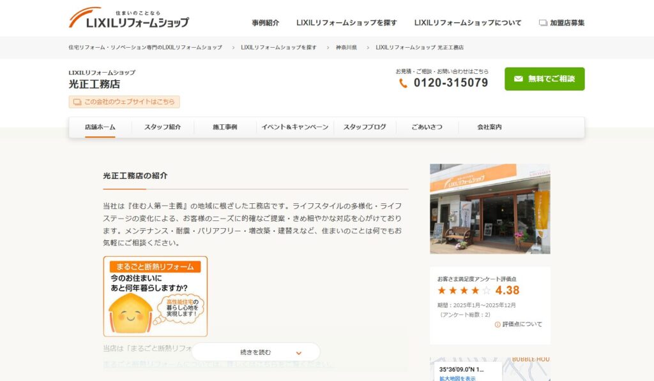
Task: Click the orange phone icon beside 0120-315079
Action: 403,83
